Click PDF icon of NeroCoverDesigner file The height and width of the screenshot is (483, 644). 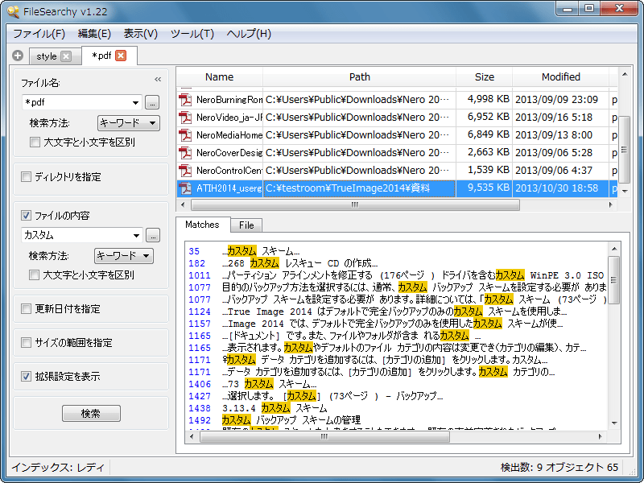coord(185,153)
